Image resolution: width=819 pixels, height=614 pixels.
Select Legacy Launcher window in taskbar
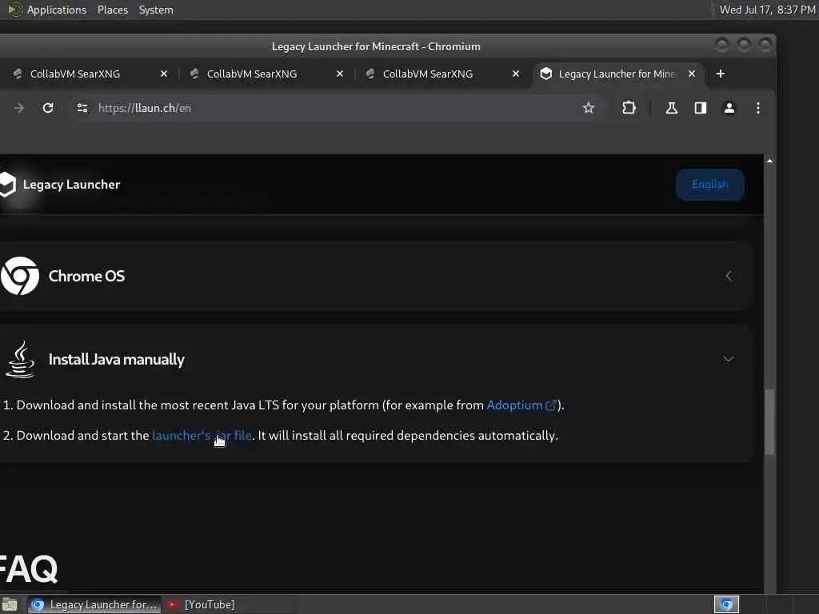click(94, 604)
